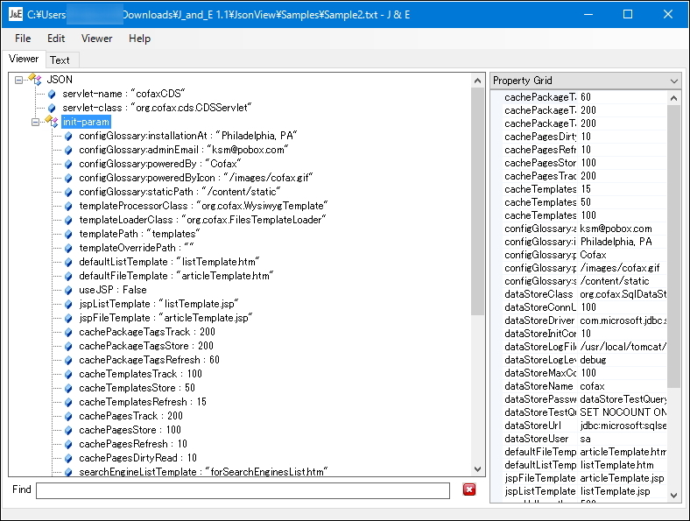Collapse the root JSON node
The height and width of the screenshot is (521, 690).
pyautogui.click(x=18, y=80)
